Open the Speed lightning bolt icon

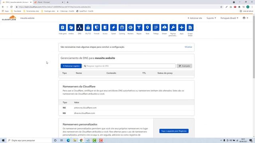point(114,27)
